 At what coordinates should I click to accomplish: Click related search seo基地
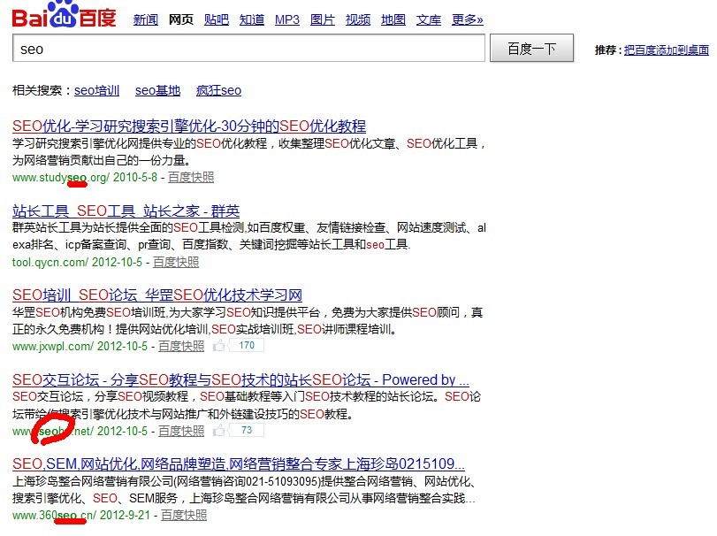(157, 90)
